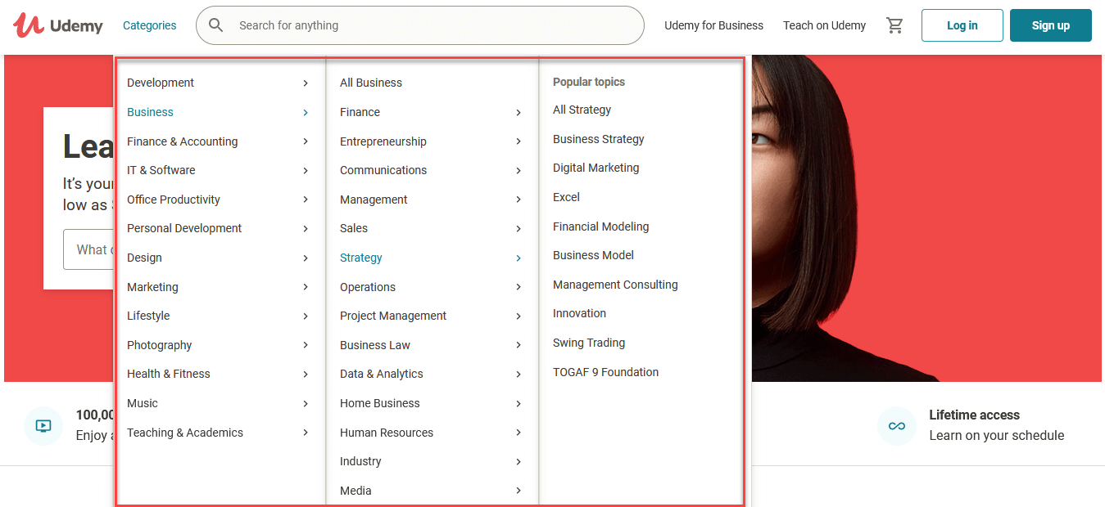The width and height of the screenshot is (1105, 507).
Task: Expand the Development category chevron
Action: coord(306,83)
